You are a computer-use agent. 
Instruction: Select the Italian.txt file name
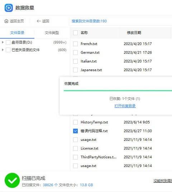click(89, 61)
